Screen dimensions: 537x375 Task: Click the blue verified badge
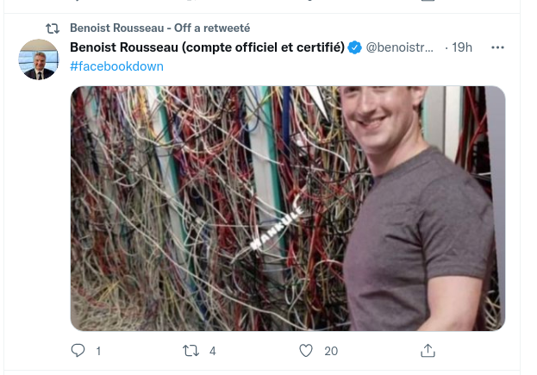pyautogui.click(x=354, y=47)
